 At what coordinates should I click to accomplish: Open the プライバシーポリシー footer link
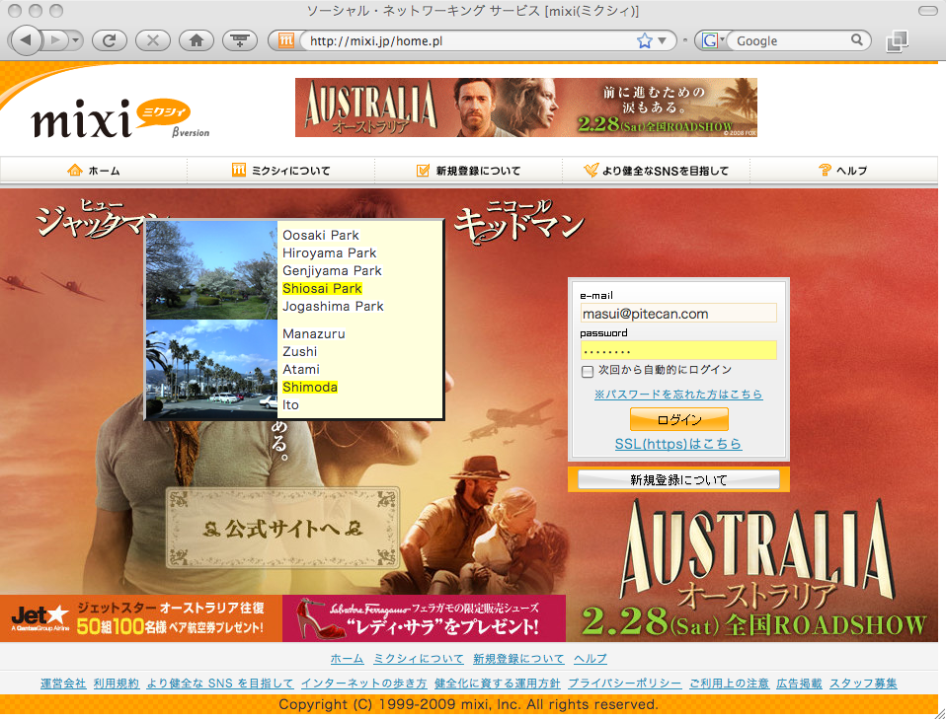(624, 684)
